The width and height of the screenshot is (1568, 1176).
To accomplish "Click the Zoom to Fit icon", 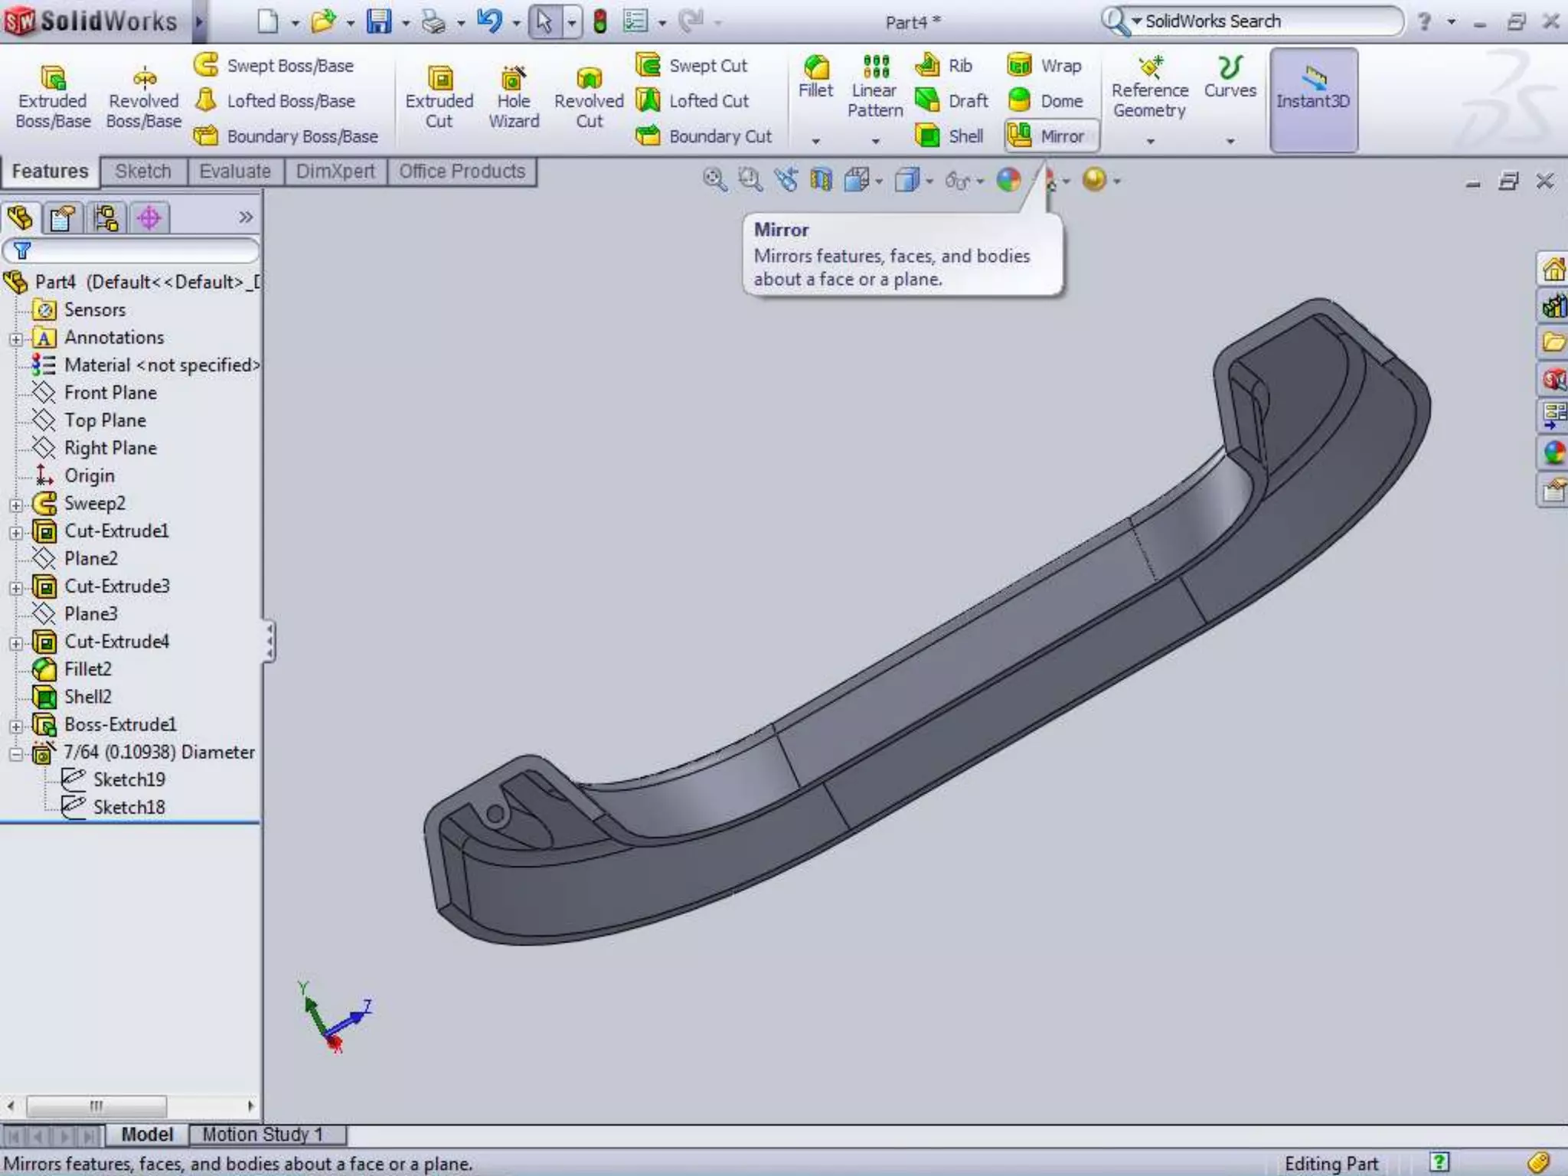I will point(714,180).
